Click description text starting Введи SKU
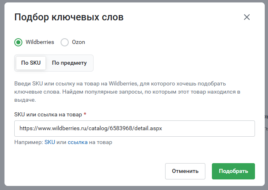The image size is (268, 190). pyautogui.click(x=127, y=92)
